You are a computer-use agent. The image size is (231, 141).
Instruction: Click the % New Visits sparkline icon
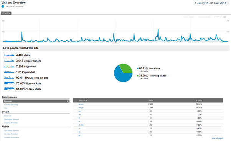(9, 89)
